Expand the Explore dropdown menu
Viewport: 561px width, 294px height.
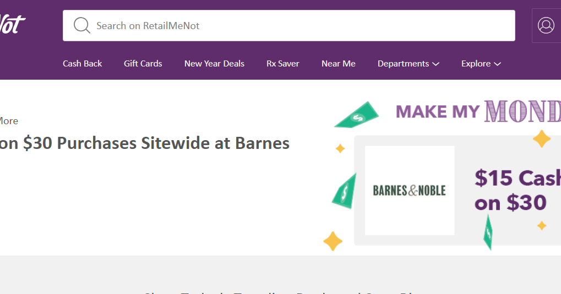tap(481, 64)
